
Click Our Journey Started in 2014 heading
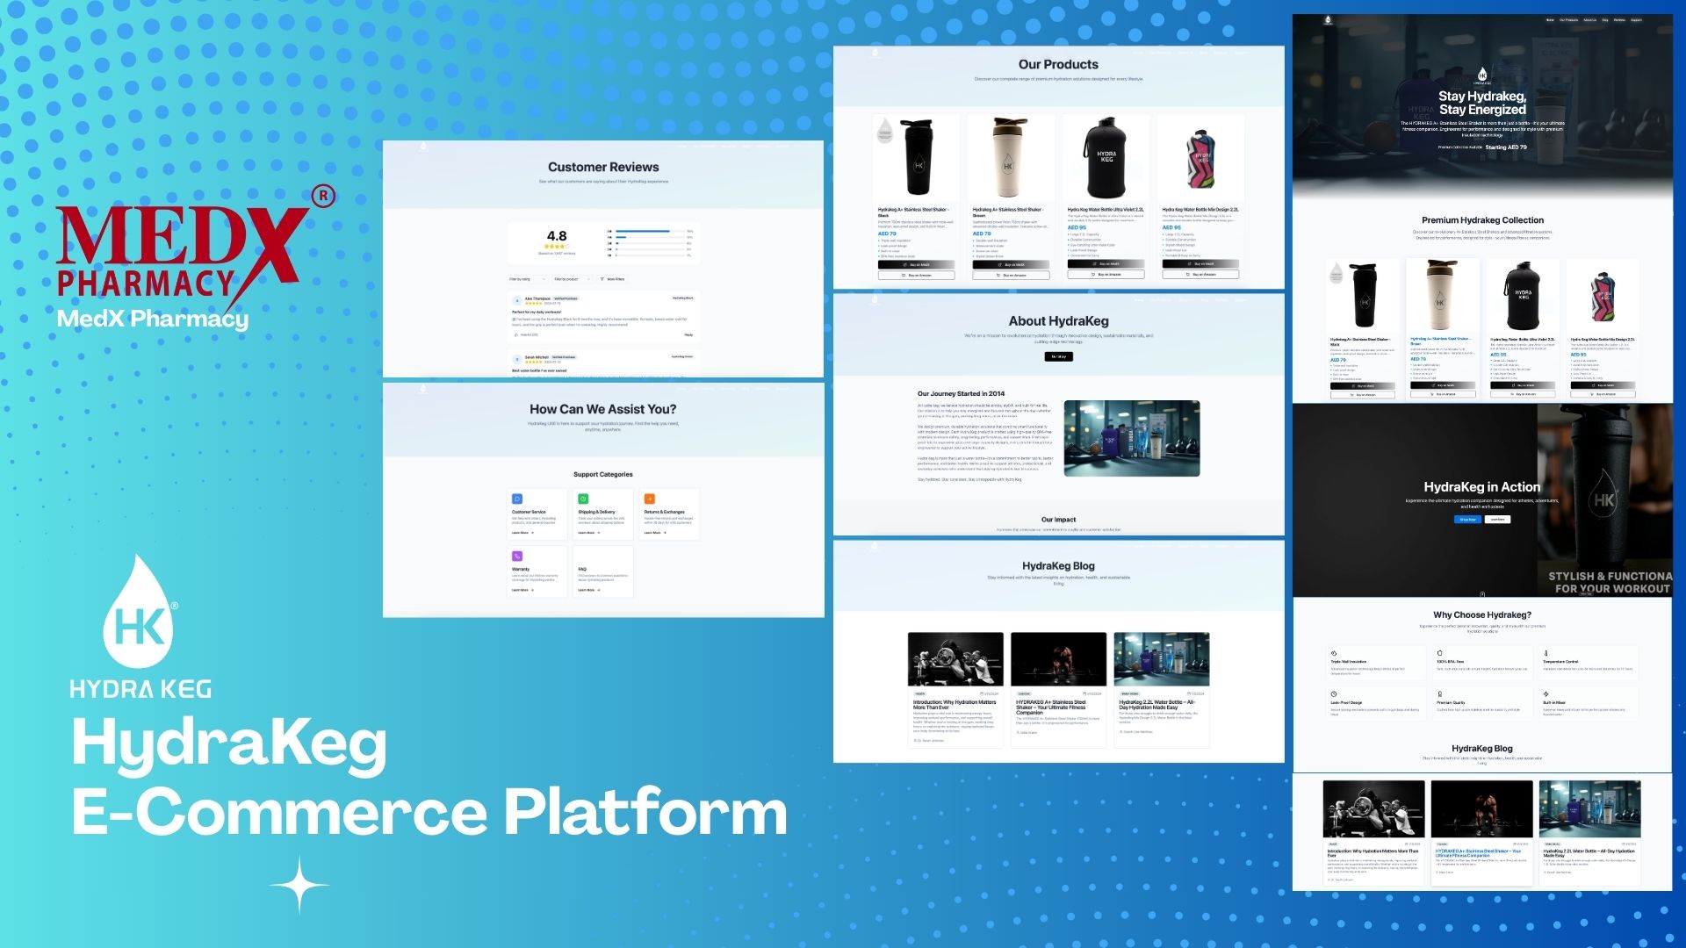click(961, 394)
